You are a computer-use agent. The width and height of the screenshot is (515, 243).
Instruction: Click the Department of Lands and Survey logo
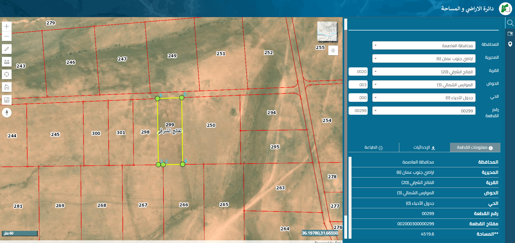pos(505,9)
